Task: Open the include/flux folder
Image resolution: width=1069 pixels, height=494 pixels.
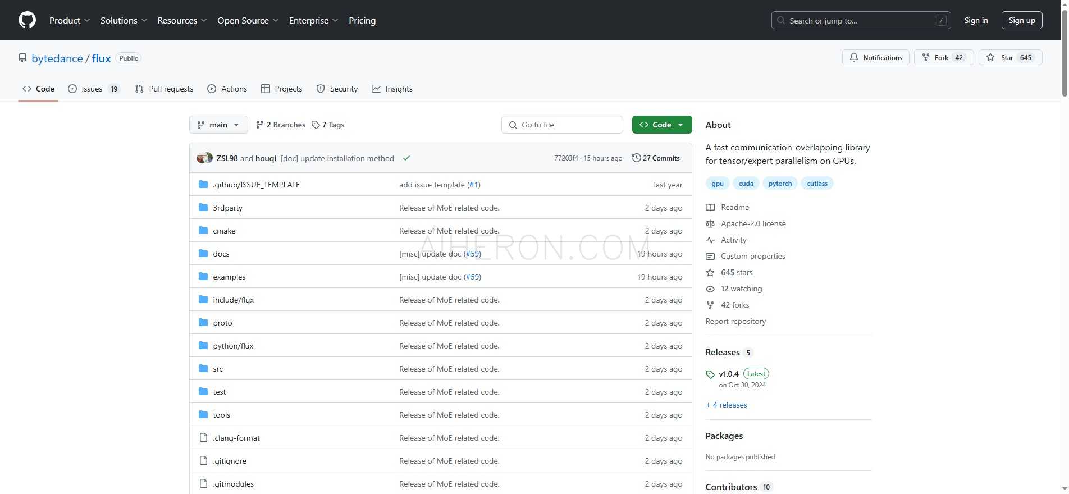Action: (x=234, y=300)
